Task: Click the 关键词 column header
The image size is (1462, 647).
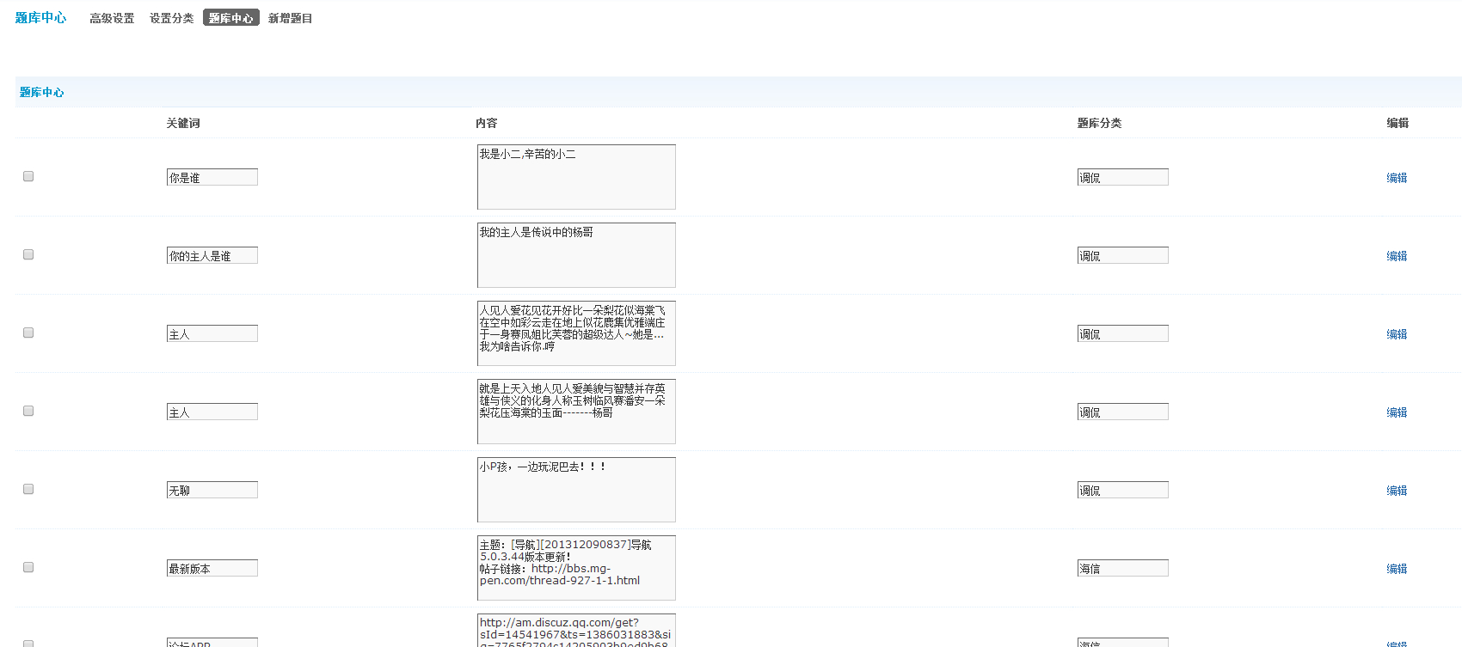Action: [183, 123]
